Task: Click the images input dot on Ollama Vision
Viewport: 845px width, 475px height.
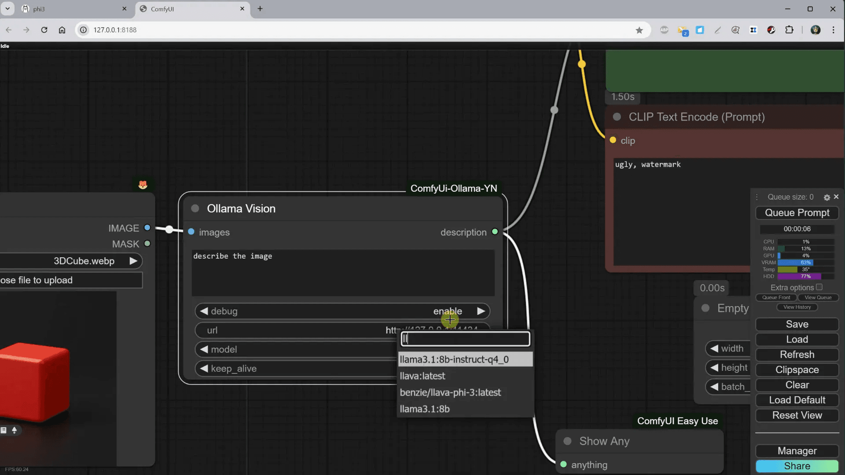Action: pyautogui.click(x=191, y=232)
